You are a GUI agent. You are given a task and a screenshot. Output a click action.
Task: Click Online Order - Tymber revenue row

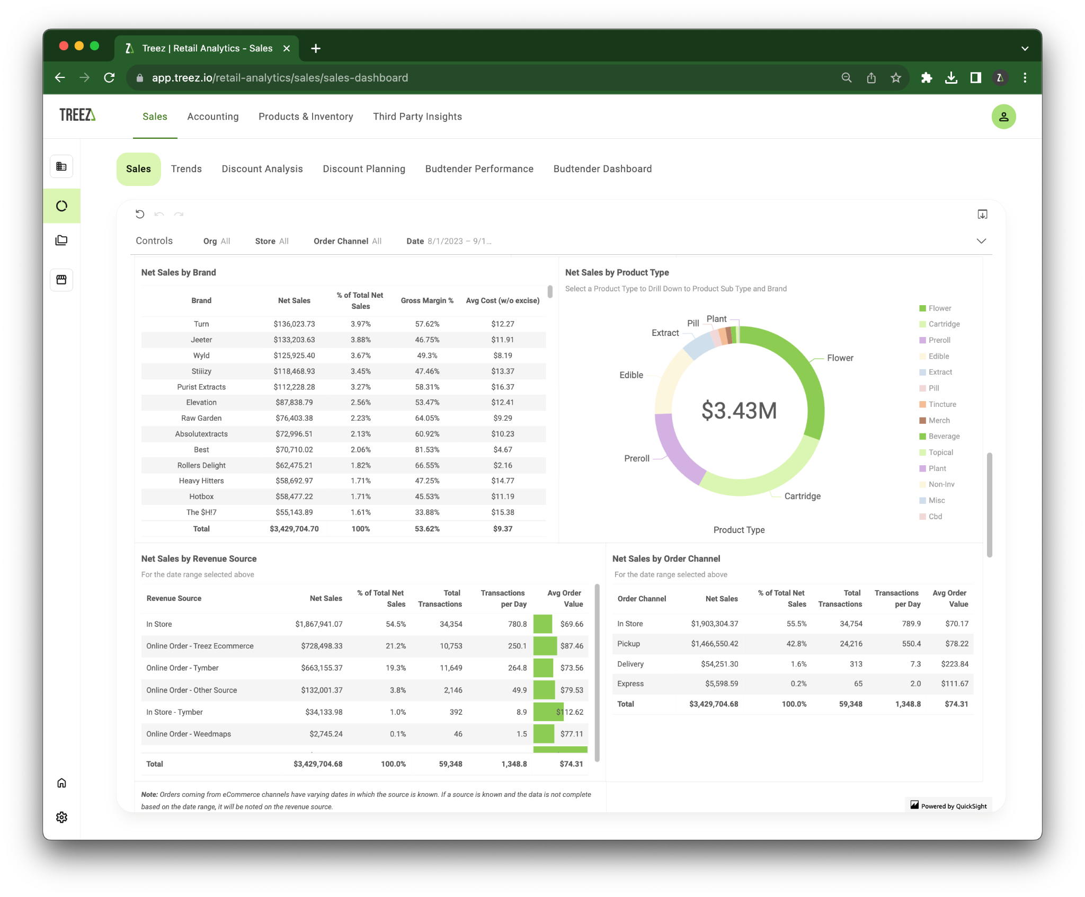point(365,668)
